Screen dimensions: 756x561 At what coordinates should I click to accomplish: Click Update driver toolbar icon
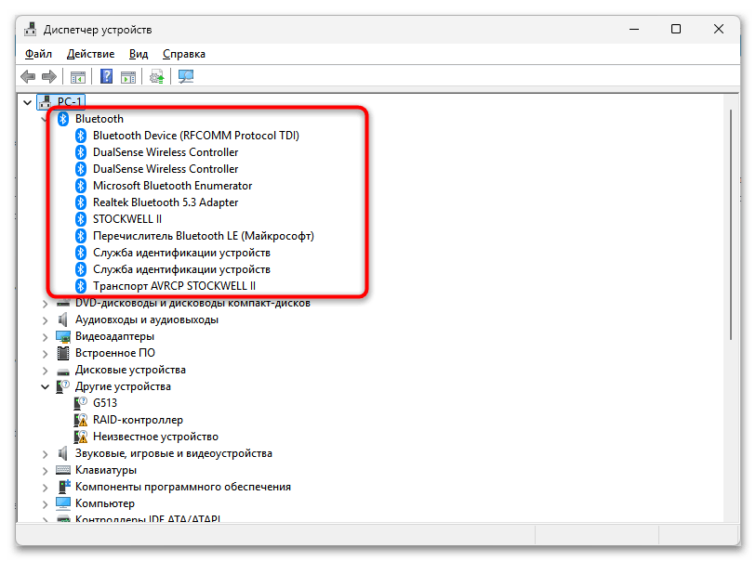(x=157, y=76)
